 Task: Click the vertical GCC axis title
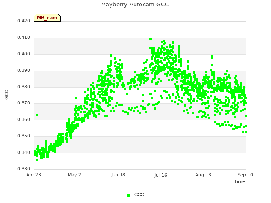pyautogui.click(x=6, y=95)
